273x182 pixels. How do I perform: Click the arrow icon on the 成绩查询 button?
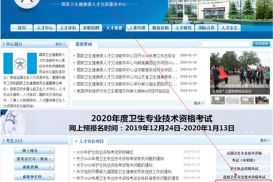click(x=50, y=167)
